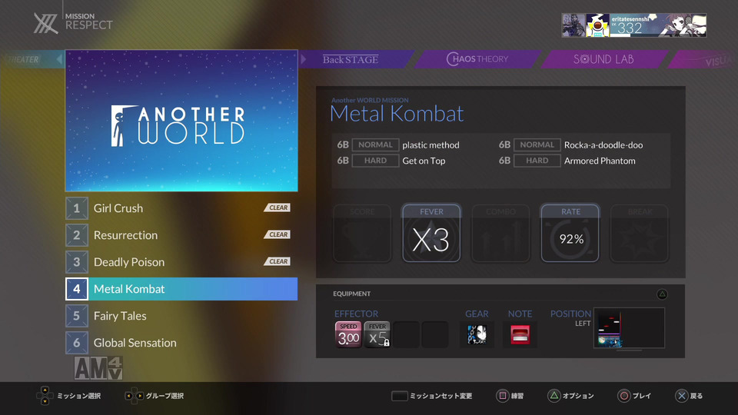Select the fourth empty effector slot

click(435, 334)
